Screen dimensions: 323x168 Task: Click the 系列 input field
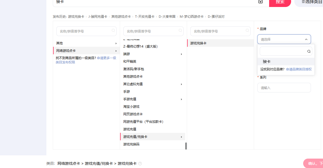[x=284, y=88]
